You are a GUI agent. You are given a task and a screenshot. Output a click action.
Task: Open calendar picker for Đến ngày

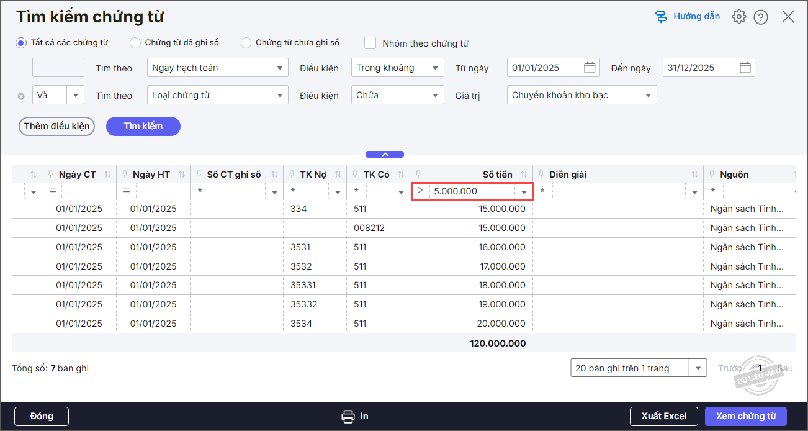(x=745, y=68)
